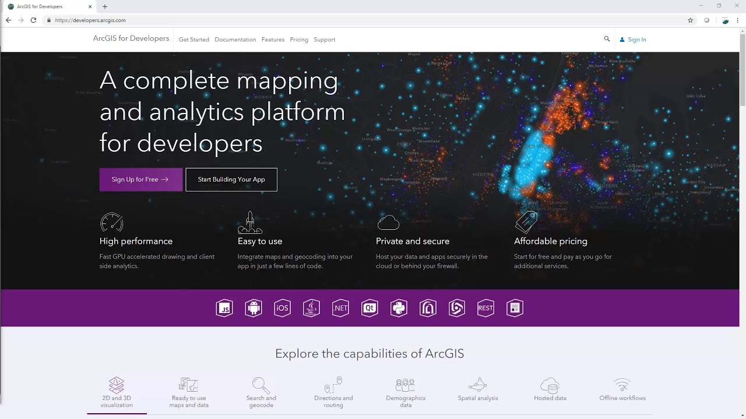Screen dimensions: 746x419
Task: Open the swirl hexagon icon before REST
Action: (456, 308)
